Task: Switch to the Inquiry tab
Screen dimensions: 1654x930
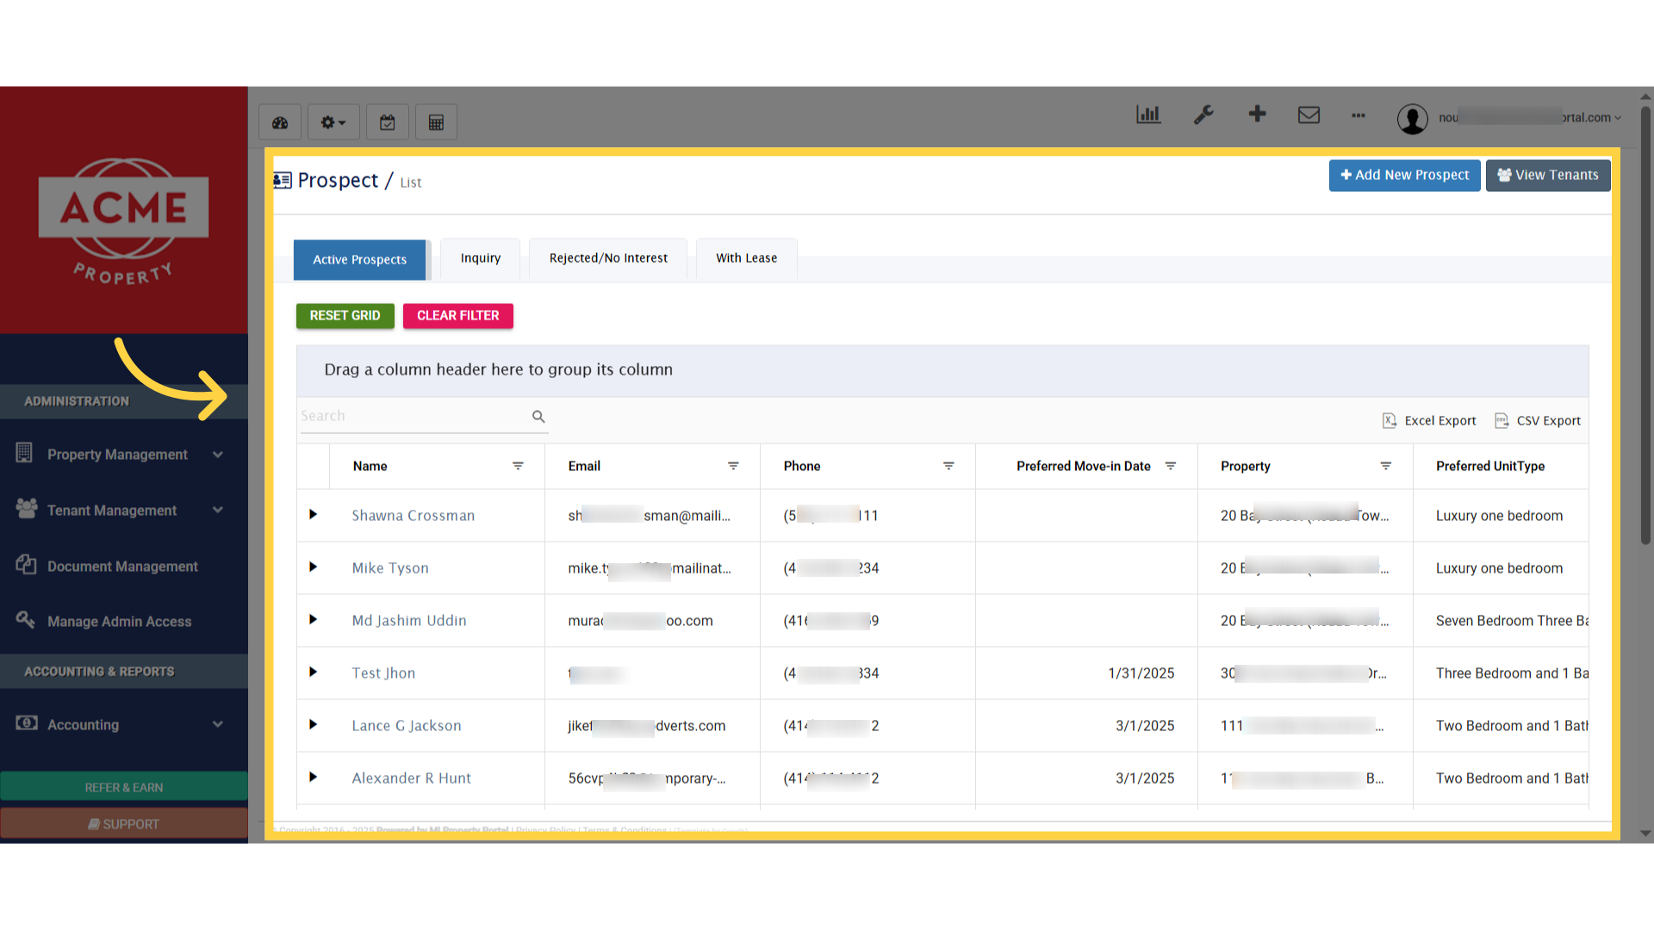Action: [480, 258]
